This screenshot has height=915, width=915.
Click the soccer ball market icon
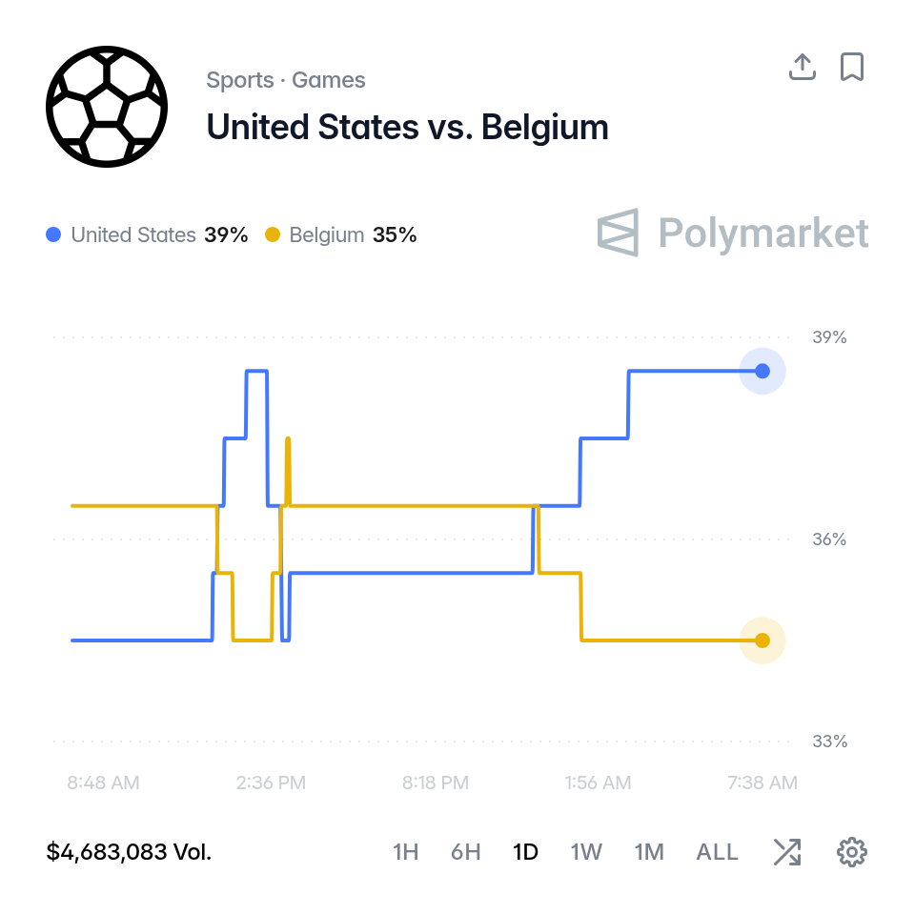(107, 107)
